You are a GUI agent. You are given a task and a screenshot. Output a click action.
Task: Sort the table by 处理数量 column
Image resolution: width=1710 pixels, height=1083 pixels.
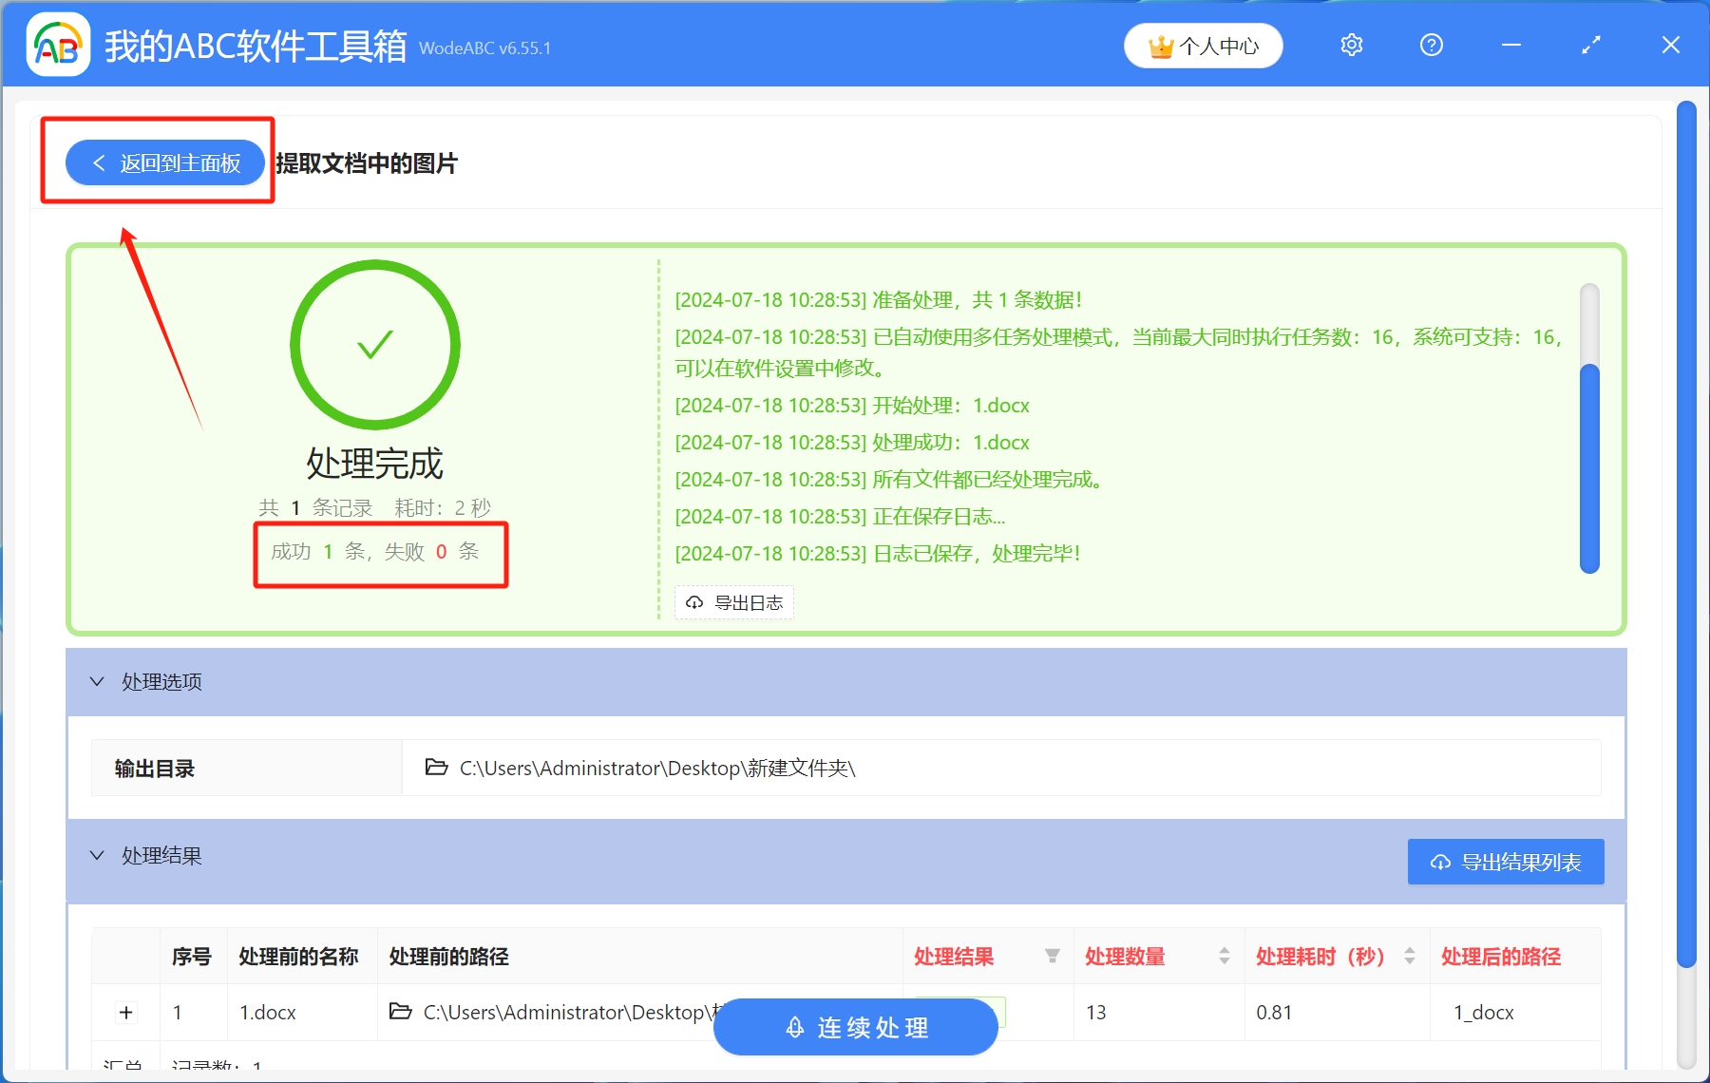(x=1224, y=957)
